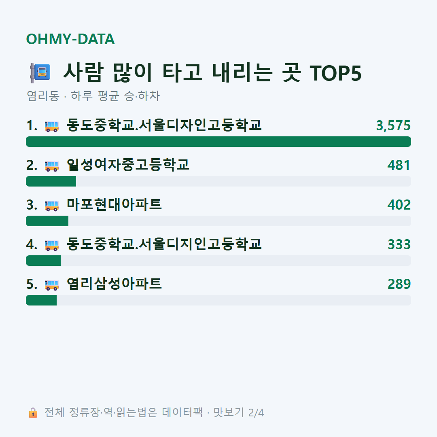The width and height of the screenshot is (437, 437).
Task: Select the 마포현대아파트 stop name
Action: (114, 204)
